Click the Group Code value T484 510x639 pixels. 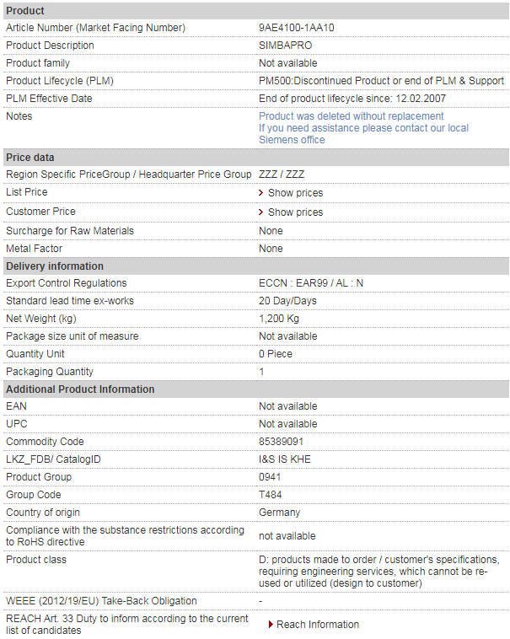271,495
